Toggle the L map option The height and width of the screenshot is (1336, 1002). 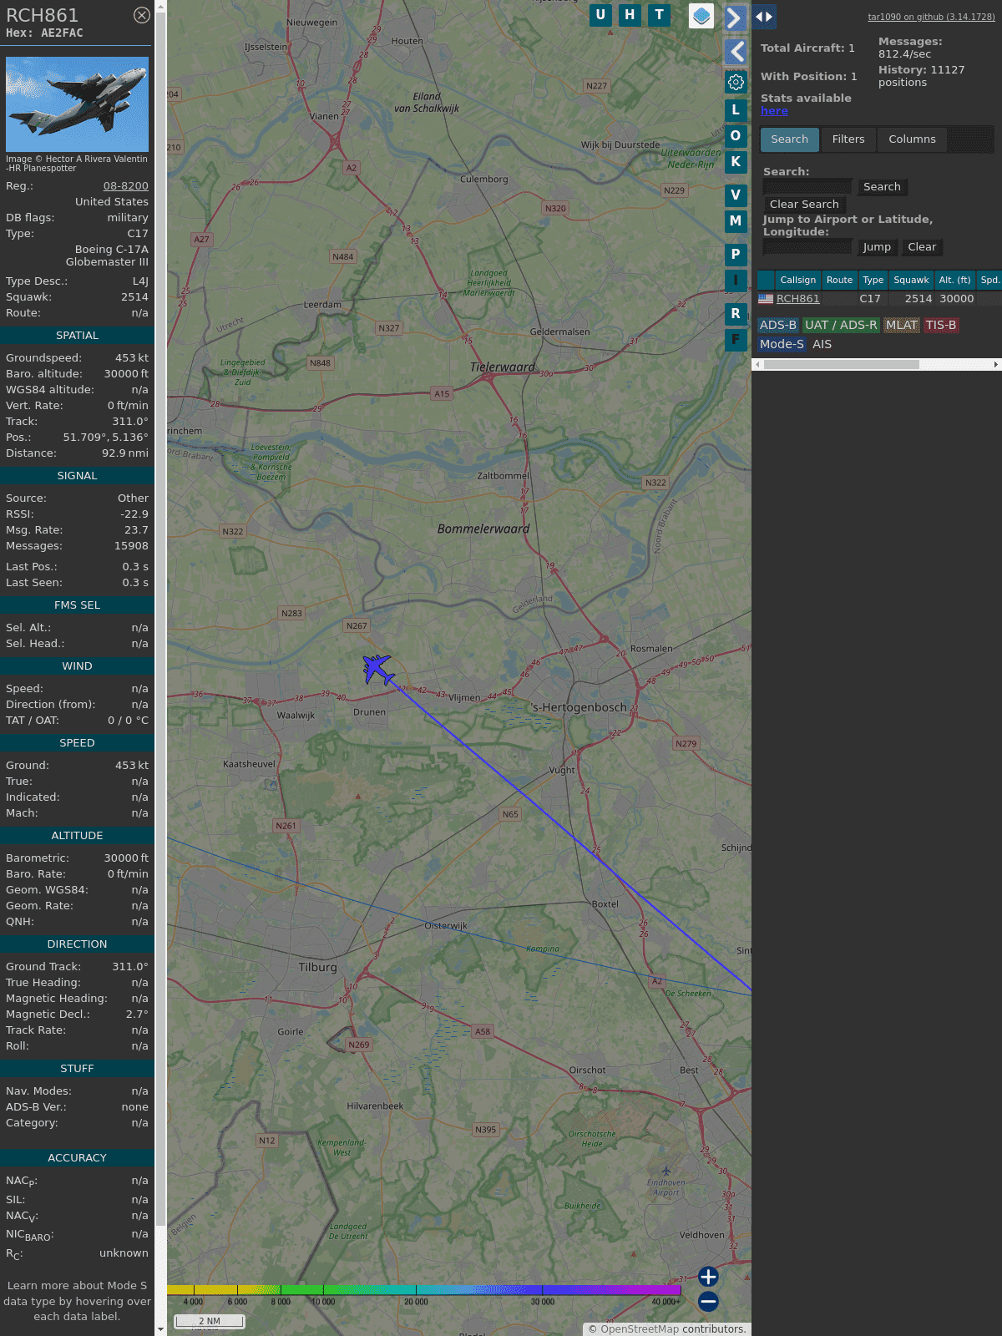coord(736,109)
